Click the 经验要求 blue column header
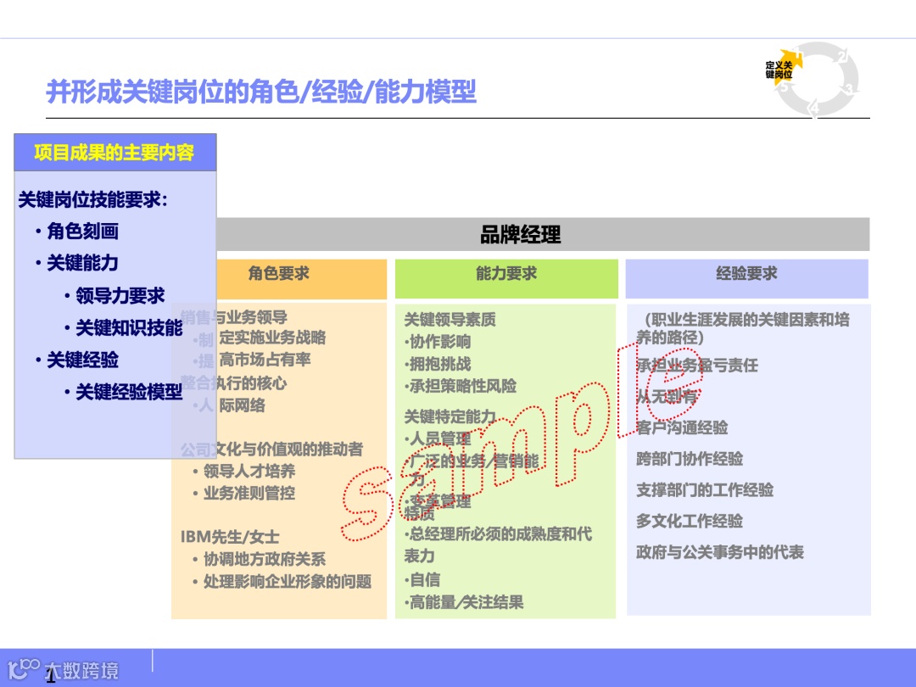 click(746, 279)
